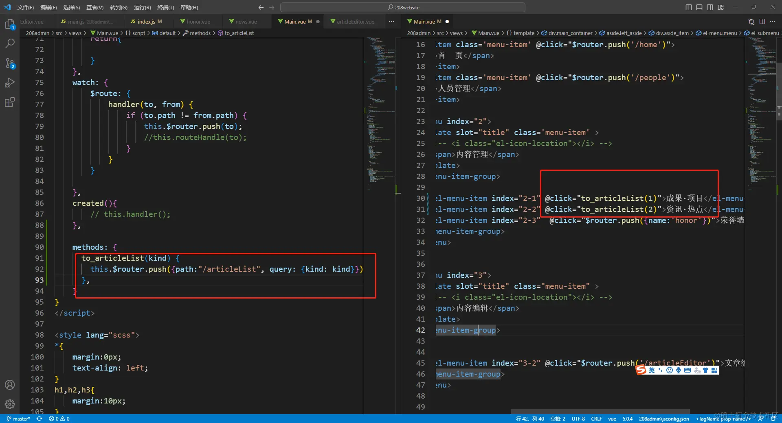Click the left editor minimap
Viewport: 782px width, 423px height.
tap(381, 114)
